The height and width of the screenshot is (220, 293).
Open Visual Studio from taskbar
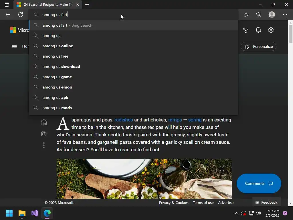click(x=35, y=213)
